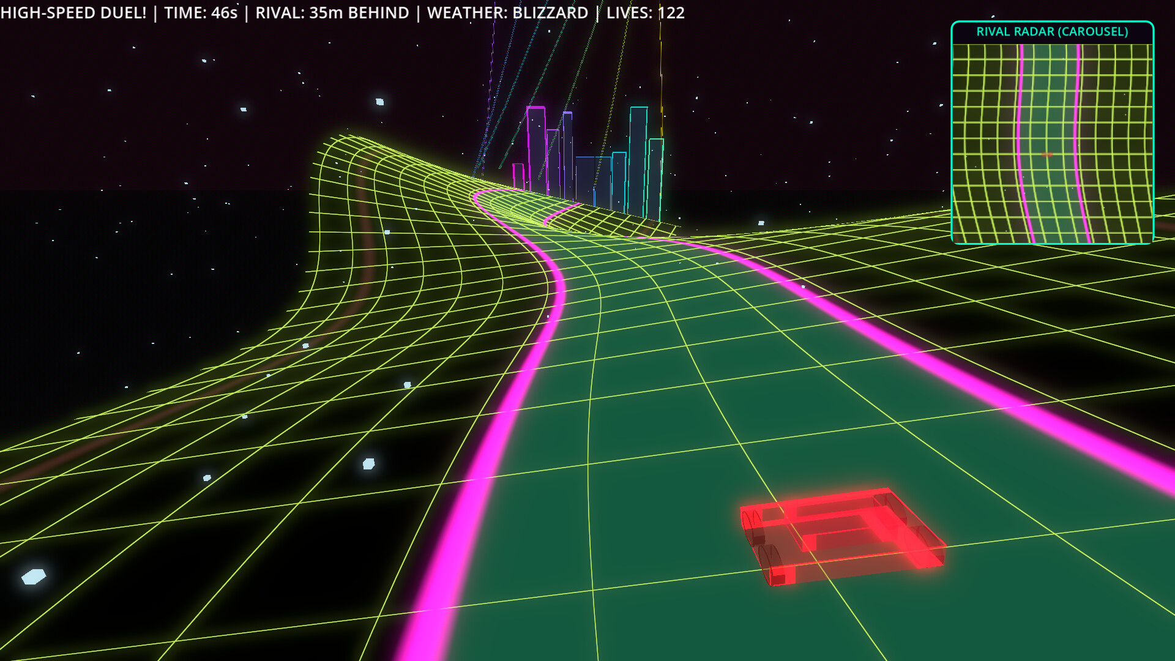Click the 'RIVAL RADAR (CAROUSEL)' title
Screen dimensions: 1175x661
[1052, 32]
